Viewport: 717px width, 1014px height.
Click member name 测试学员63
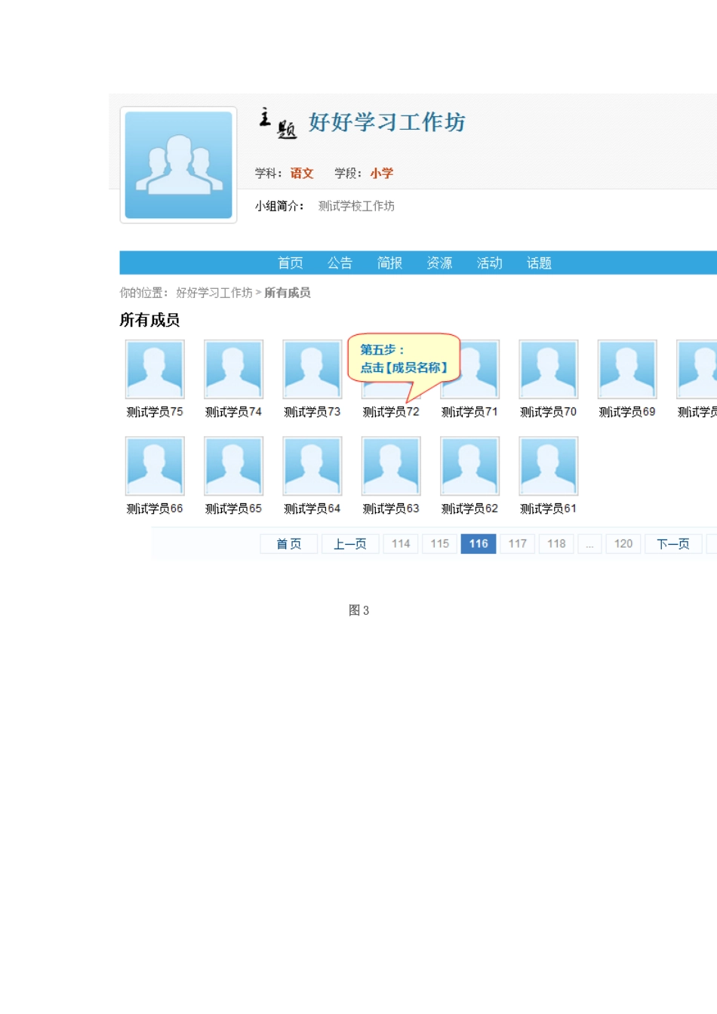pos(391,509)
